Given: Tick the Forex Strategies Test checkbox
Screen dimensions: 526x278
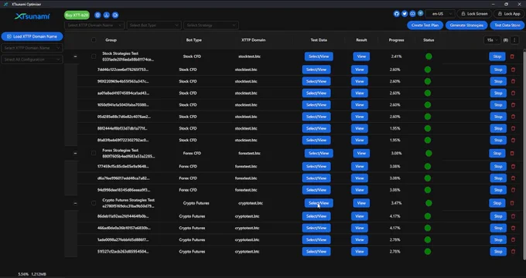Looking at the screenshot, I should coord(94,153).
